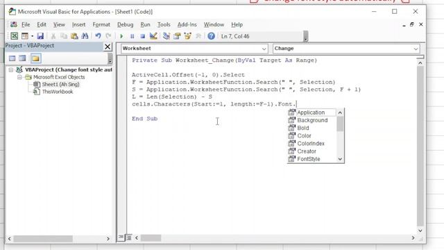The width and height of the screenshot is (444, 250).
Task: Open Visual Basic Help question icon
Action: coord(211,36)
